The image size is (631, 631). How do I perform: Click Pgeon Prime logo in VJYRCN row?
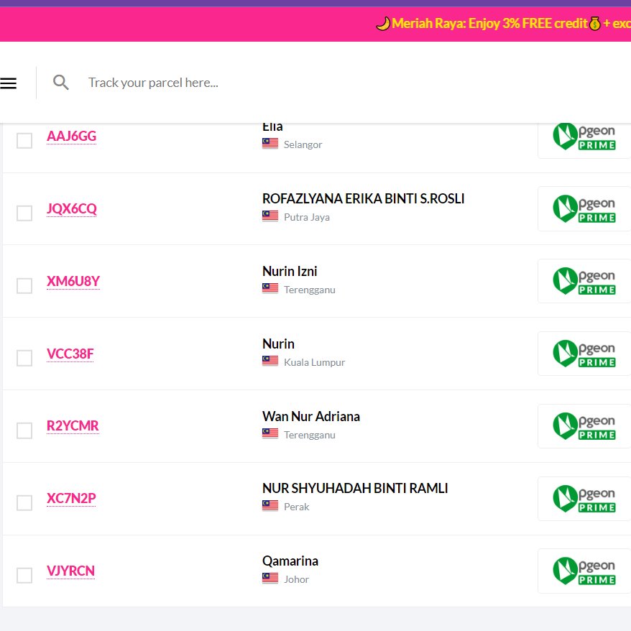coord(584,571)
